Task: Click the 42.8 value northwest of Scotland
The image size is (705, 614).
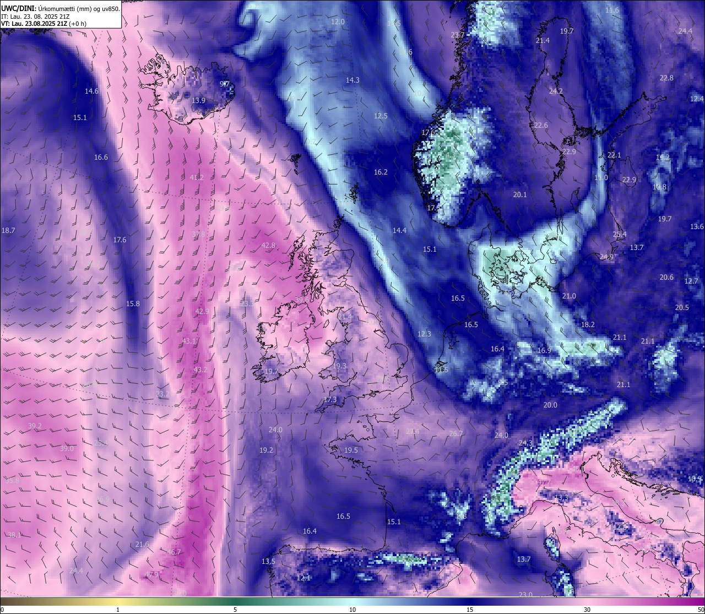Action: [268, 245]
